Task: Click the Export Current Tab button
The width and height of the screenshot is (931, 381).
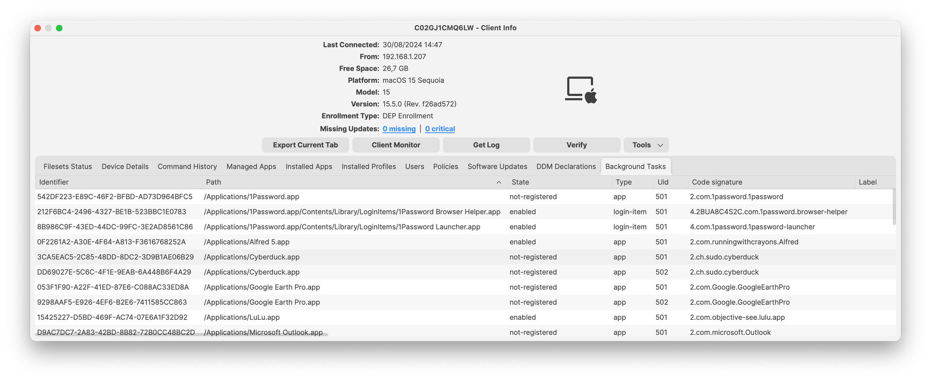Action: pyautogui.click(x=305, y=145)
